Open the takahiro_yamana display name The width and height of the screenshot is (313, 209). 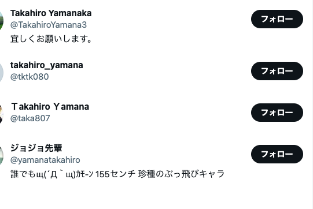click(x=47, y=65)
